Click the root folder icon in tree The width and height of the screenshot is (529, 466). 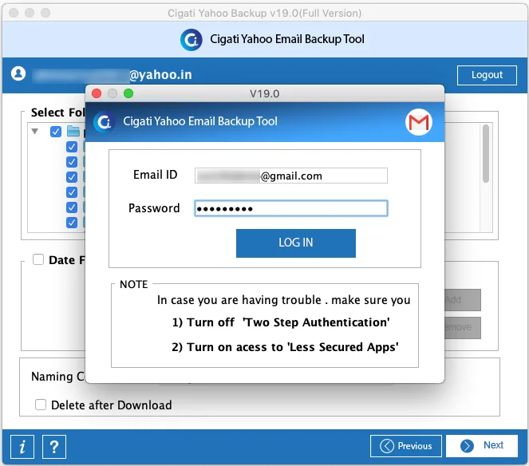73,131
